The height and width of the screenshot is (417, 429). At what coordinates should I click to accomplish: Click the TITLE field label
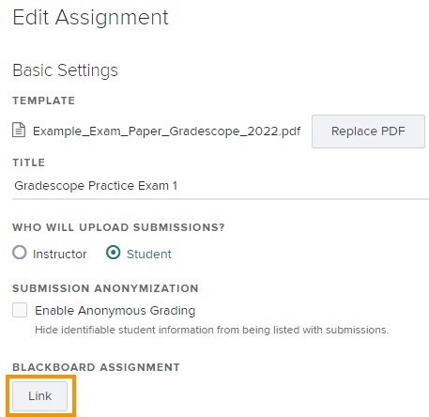point(29,162)
